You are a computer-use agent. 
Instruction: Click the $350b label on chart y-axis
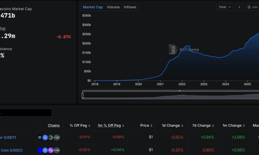coord(87,16)
